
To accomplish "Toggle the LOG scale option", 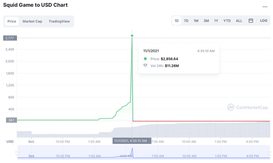I will tap(264, 21).
